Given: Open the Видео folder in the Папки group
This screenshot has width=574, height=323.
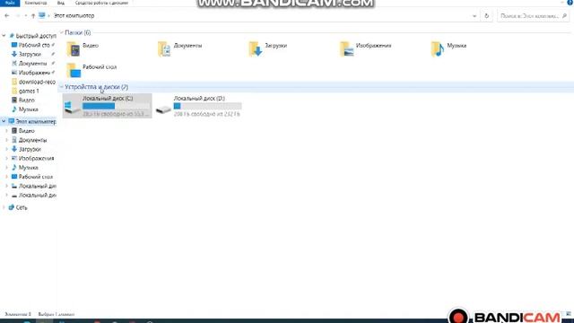Looking at the screenshot, I should pos(83,48).
